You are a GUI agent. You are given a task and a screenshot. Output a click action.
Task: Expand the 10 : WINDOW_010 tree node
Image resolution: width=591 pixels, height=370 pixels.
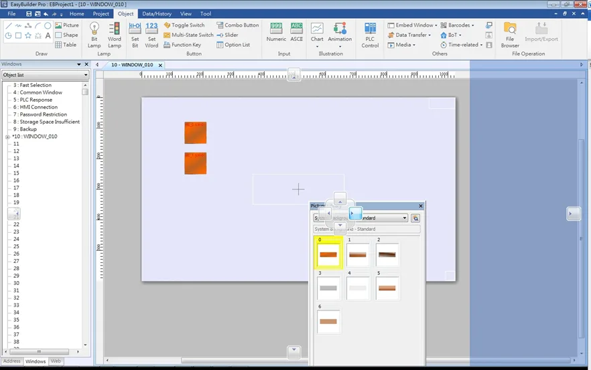pyautogui.click(x=7, y=137)
